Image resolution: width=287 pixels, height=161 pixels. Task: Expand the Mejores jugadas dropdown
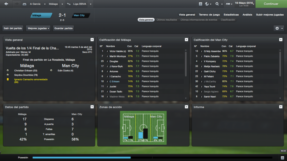(x=38, y=28)
